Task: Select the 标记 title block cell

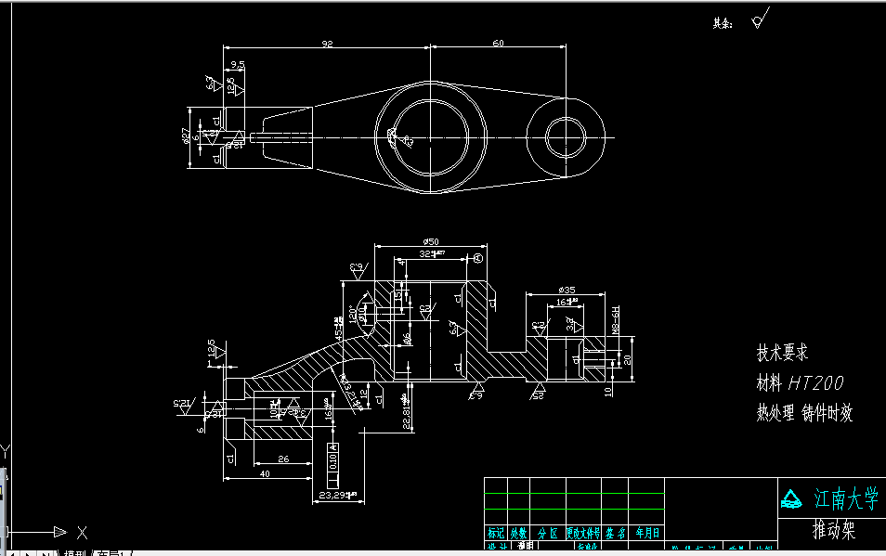Action: (x=496, y=533)
